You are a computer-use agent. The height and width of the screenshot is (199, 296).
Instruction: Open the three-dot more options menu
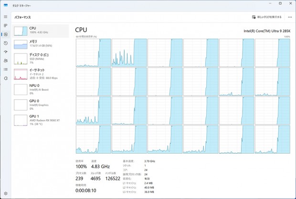[290, 17]
